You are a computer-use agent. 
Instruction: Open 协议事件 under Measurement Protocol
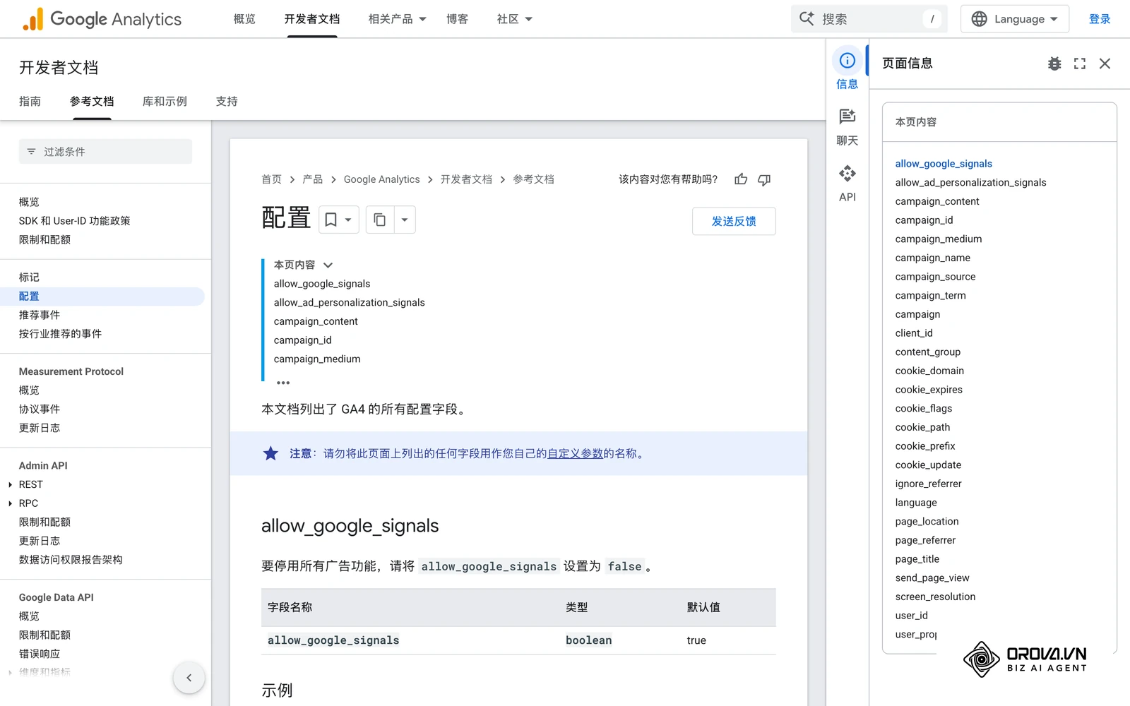39,409
